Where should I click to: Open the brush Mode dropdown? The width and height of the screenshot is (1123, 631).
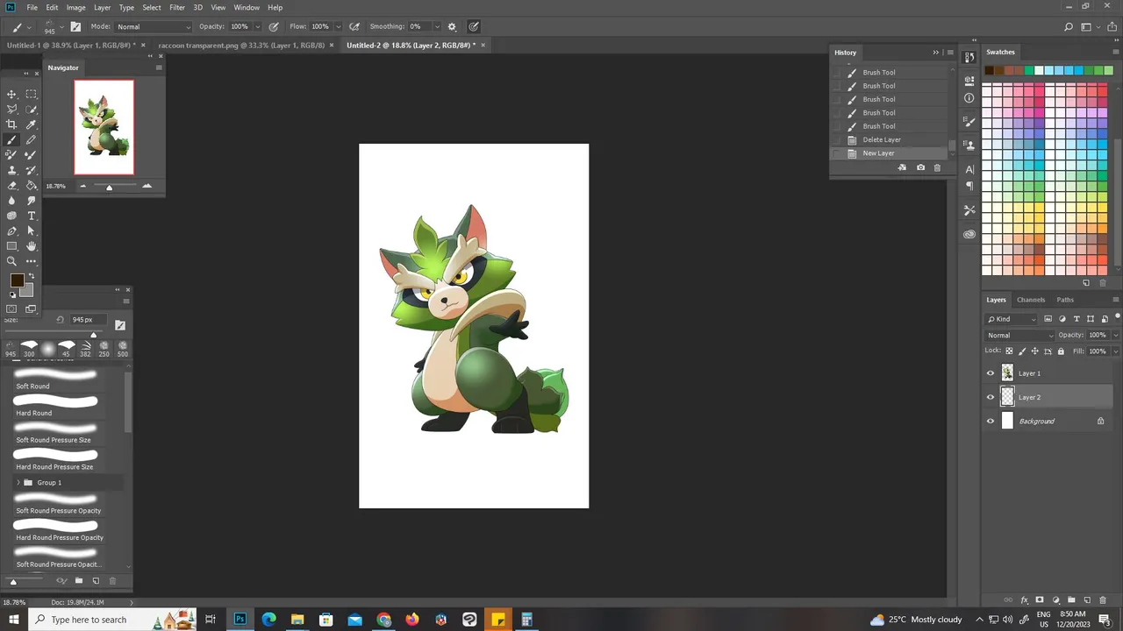pos(154,27)
